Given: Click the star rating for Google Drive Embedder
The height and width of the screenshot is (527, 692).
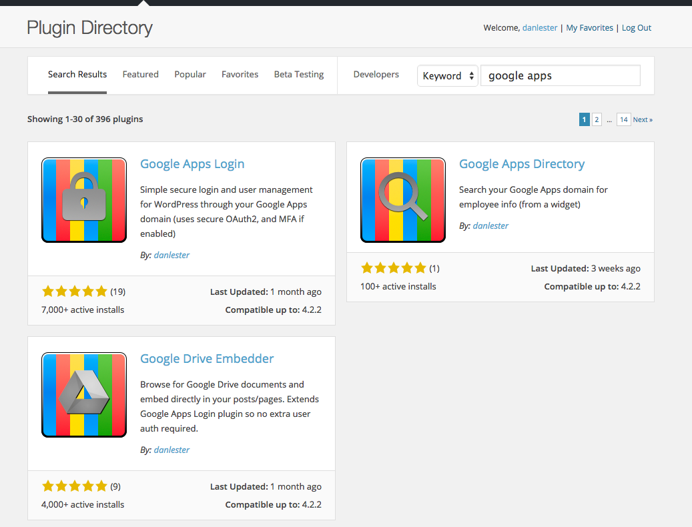Looking at the screenshot, I should 74,486.
